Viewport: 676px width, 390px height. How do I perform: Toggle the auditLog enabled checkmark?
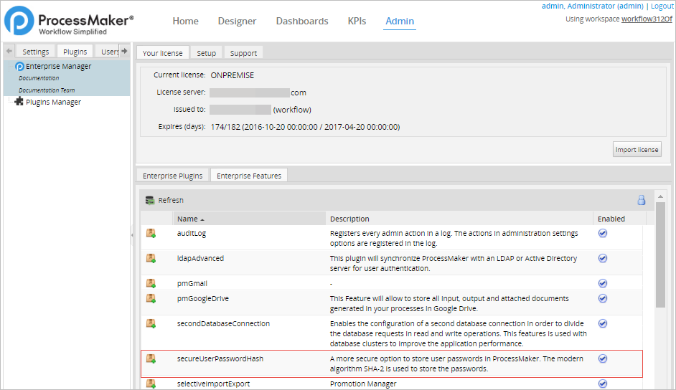pyautogui.click(x=603, y=233)
